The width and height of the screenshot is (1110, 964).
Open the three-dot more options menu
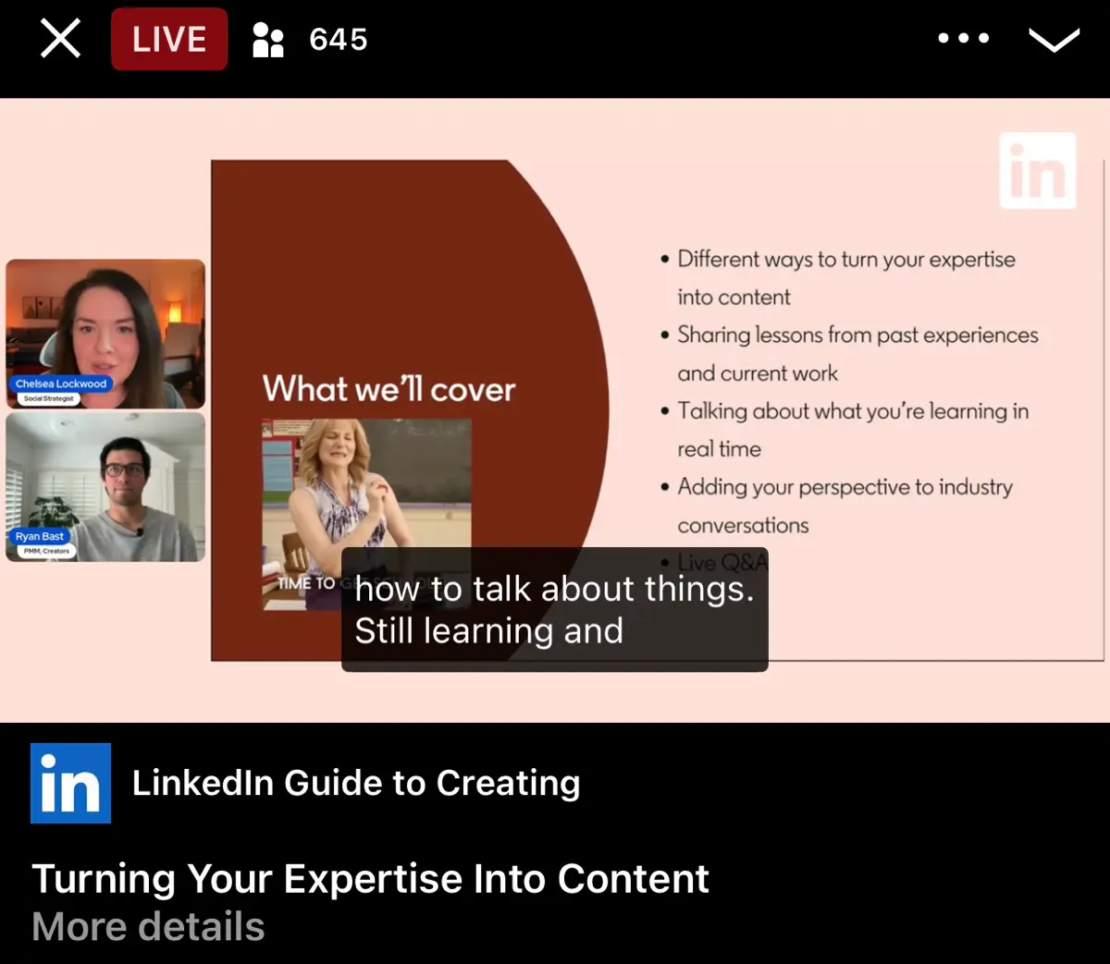coord(964,39)
